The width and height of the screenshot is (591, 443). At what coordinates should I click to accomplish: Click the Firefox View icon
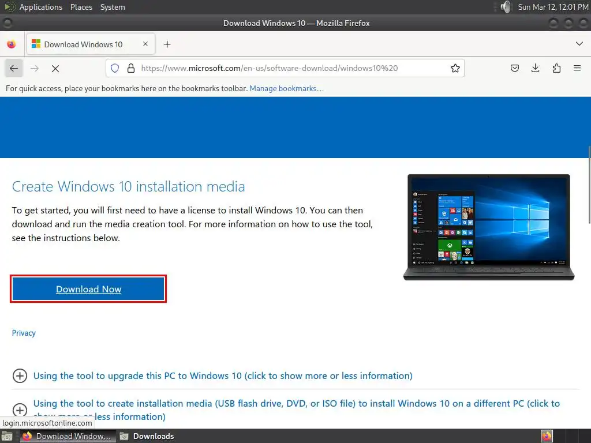[x=12, y=44]
